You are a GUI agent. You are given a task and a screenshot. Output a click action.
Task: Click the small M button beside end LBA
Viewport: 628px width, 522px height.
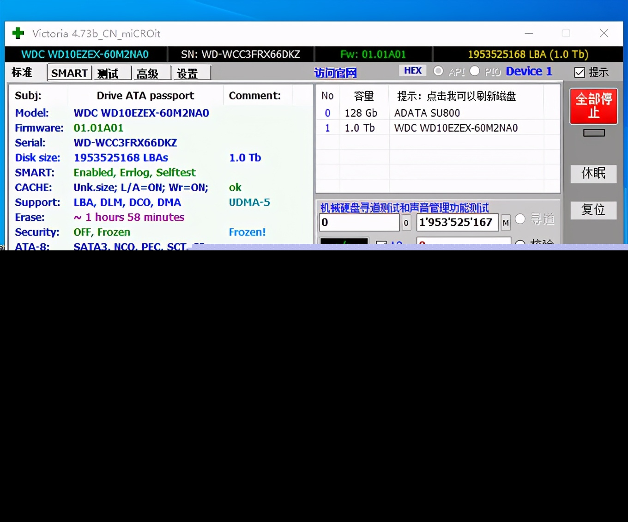[506, 223]
